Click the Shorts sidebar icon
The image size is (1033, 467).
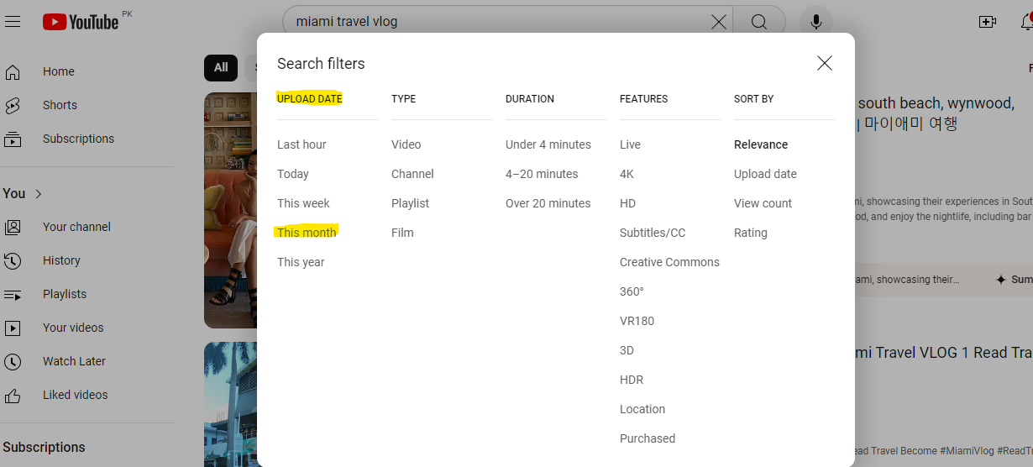(13, 105)
